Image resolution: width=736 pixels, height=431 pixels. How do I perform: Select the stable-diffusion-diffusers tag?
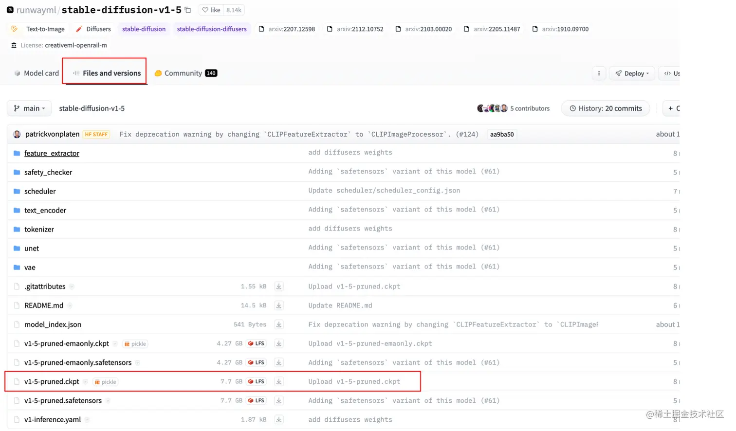[212, 29]
